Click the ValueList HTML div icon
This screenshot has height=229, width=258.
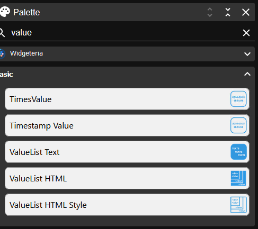click(238, 178)
